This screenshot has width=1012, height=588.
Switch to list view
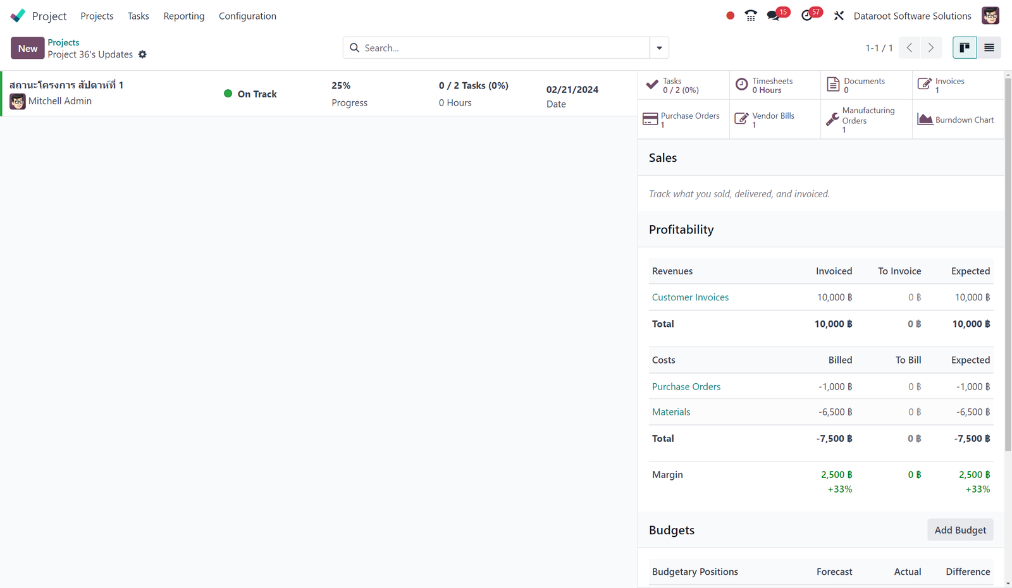[989, 48]
